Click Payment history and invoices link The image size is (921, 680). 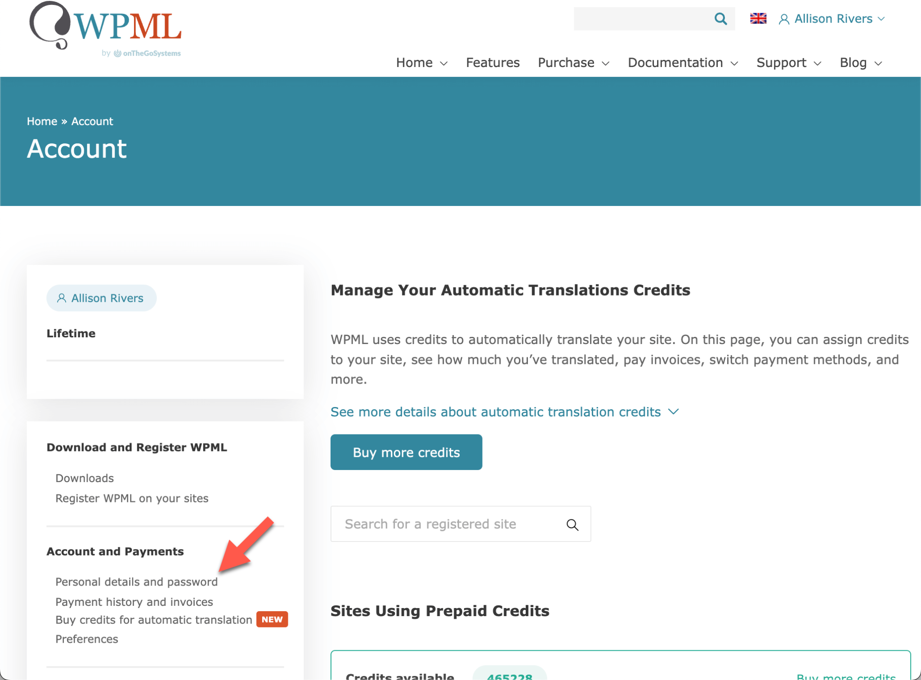(x=134, y=601)
